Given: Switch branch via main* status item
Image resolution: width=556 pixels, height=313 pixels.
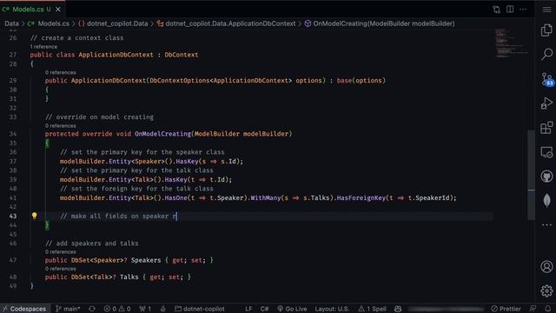Looking at the screenshot, I should click(x=68, y=309).
